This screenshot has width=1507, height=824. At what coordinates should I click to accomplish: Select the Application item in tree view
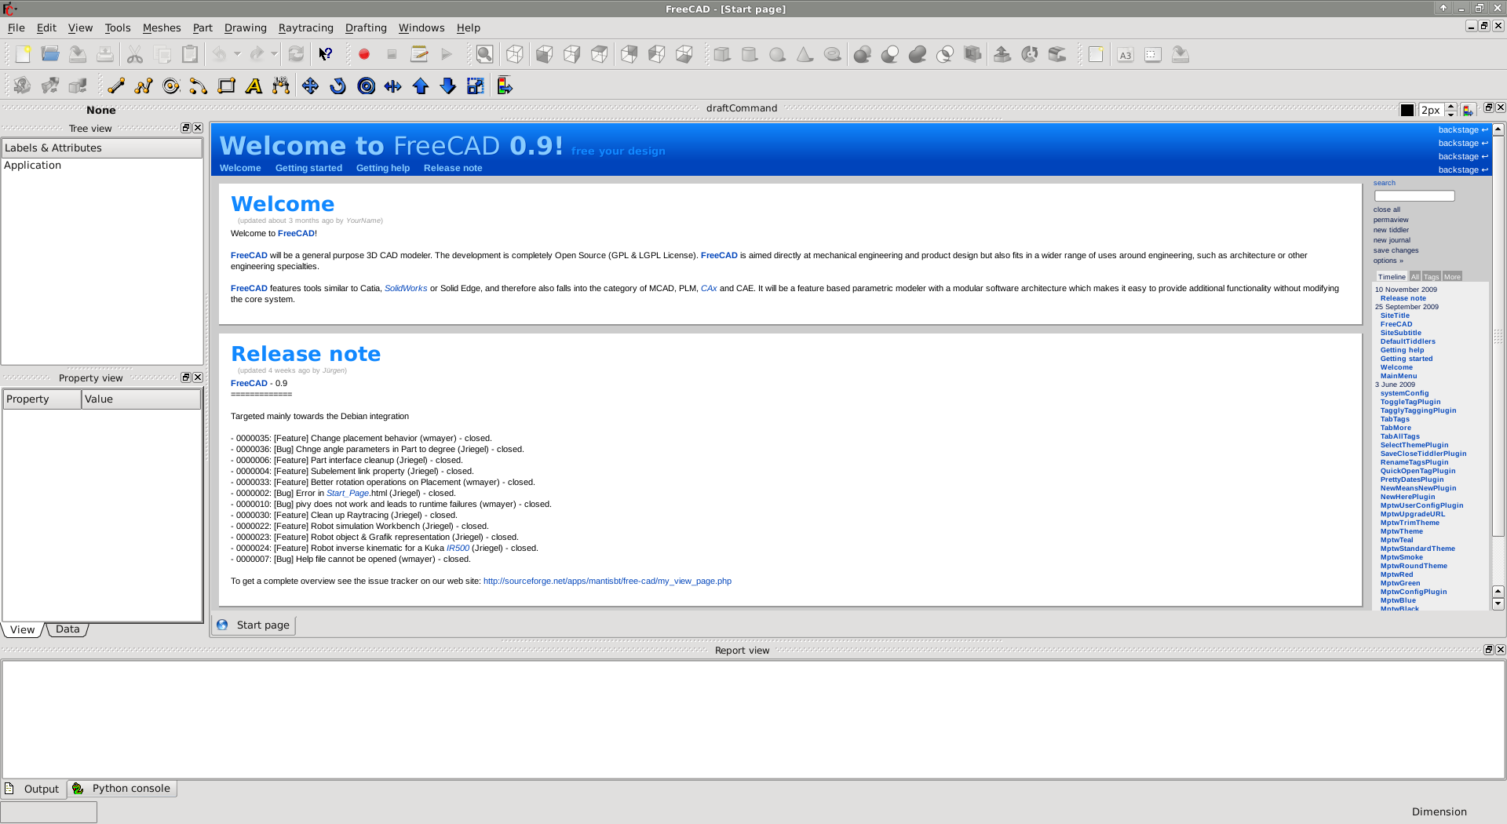(x=32, y=166)
